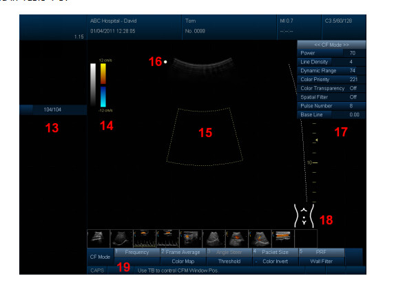Screen dimensions: 405x287
Task: Select the Pulse Number parameter row
Action: pyautogui.click(x=331, y=106)
